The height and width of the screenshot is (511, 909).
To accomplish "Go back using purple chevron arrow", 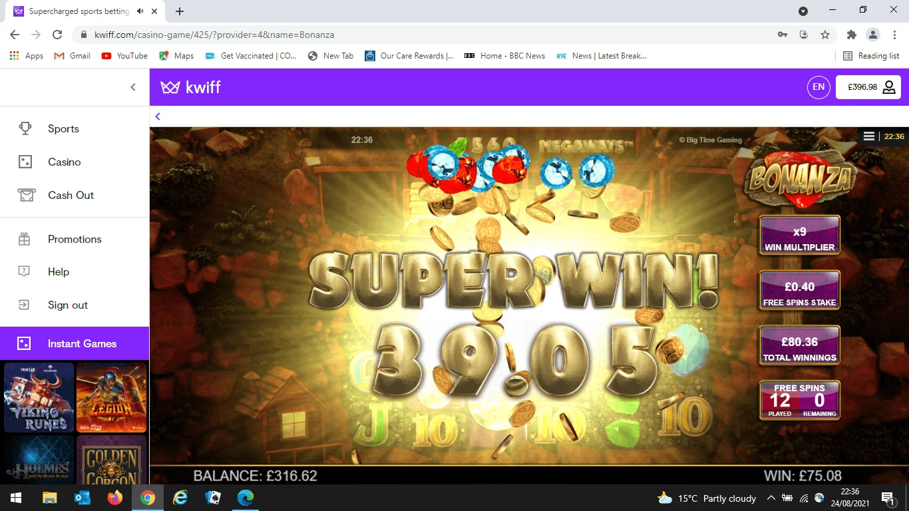I will (x=158, y=116).
